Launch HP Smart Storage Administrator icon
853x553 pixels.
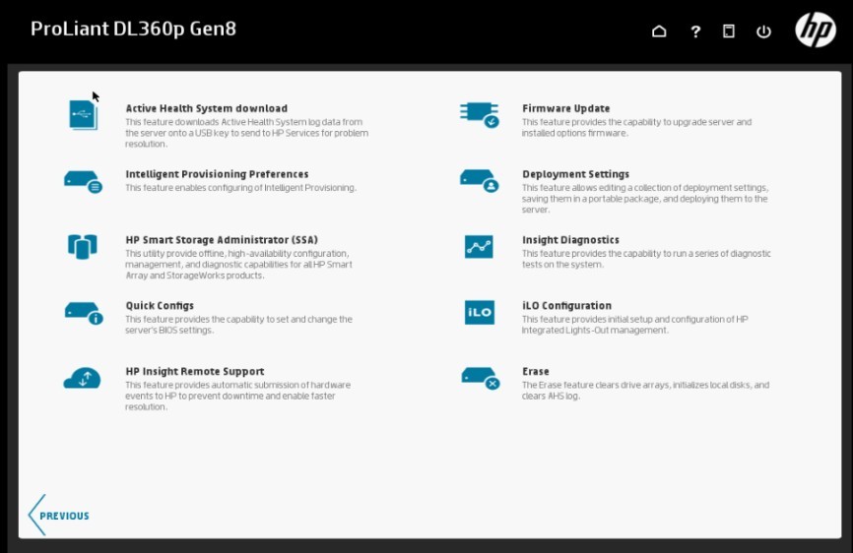(x=83, y=246)
